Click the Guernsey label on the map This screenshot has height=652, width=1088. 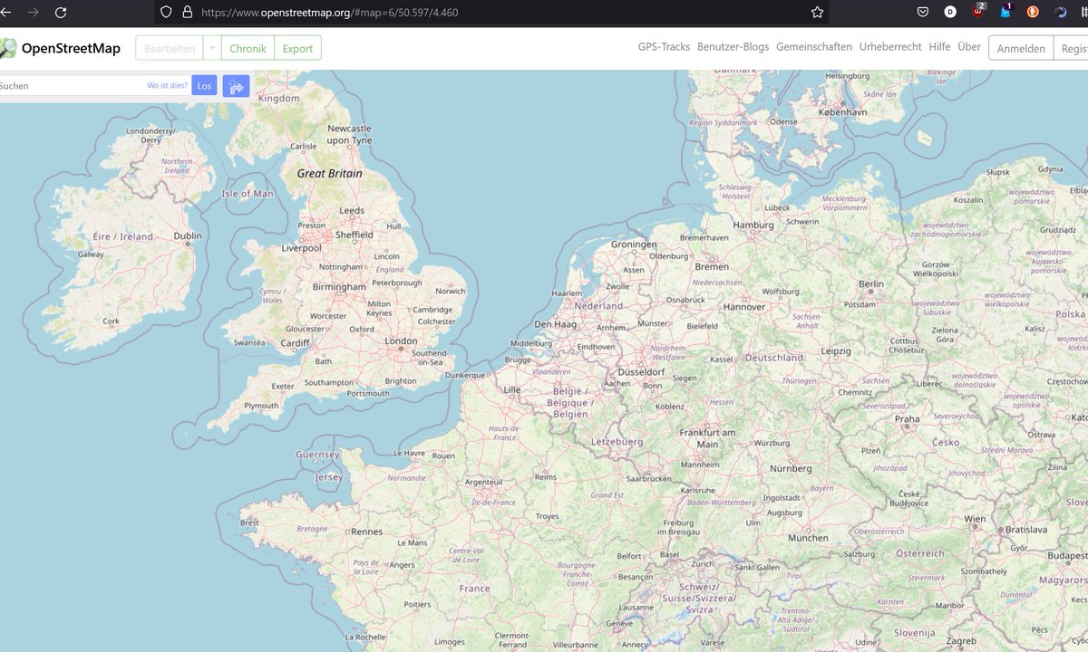click(x=317, y=455)
